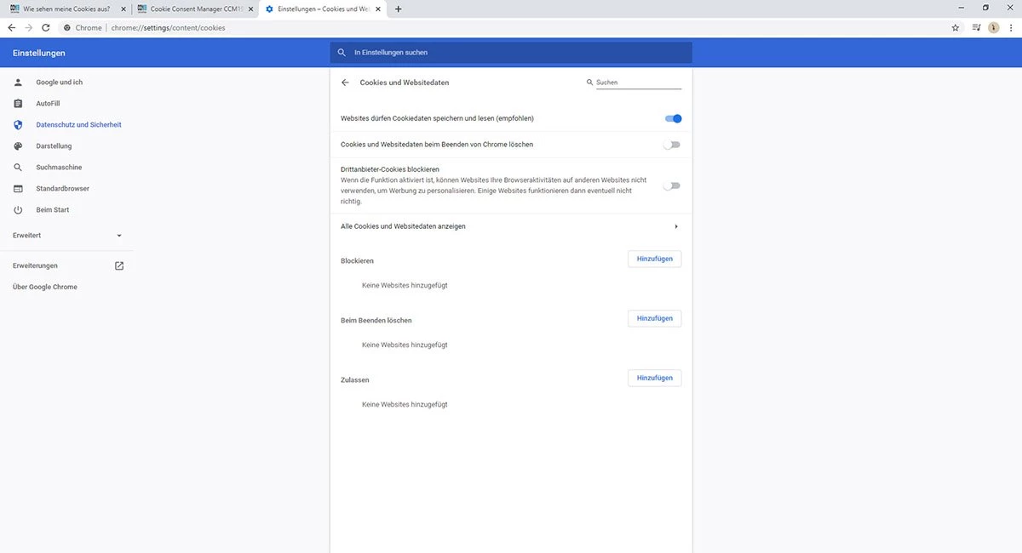Switch to the Cookie Consent Manager tab

coord(194,9)
